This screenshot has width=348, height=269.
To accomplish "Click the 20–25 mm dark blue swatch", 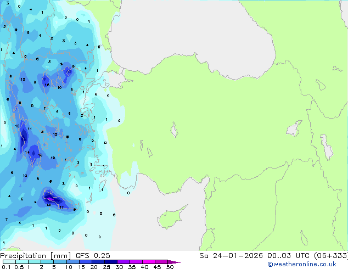I will [98, 262].
